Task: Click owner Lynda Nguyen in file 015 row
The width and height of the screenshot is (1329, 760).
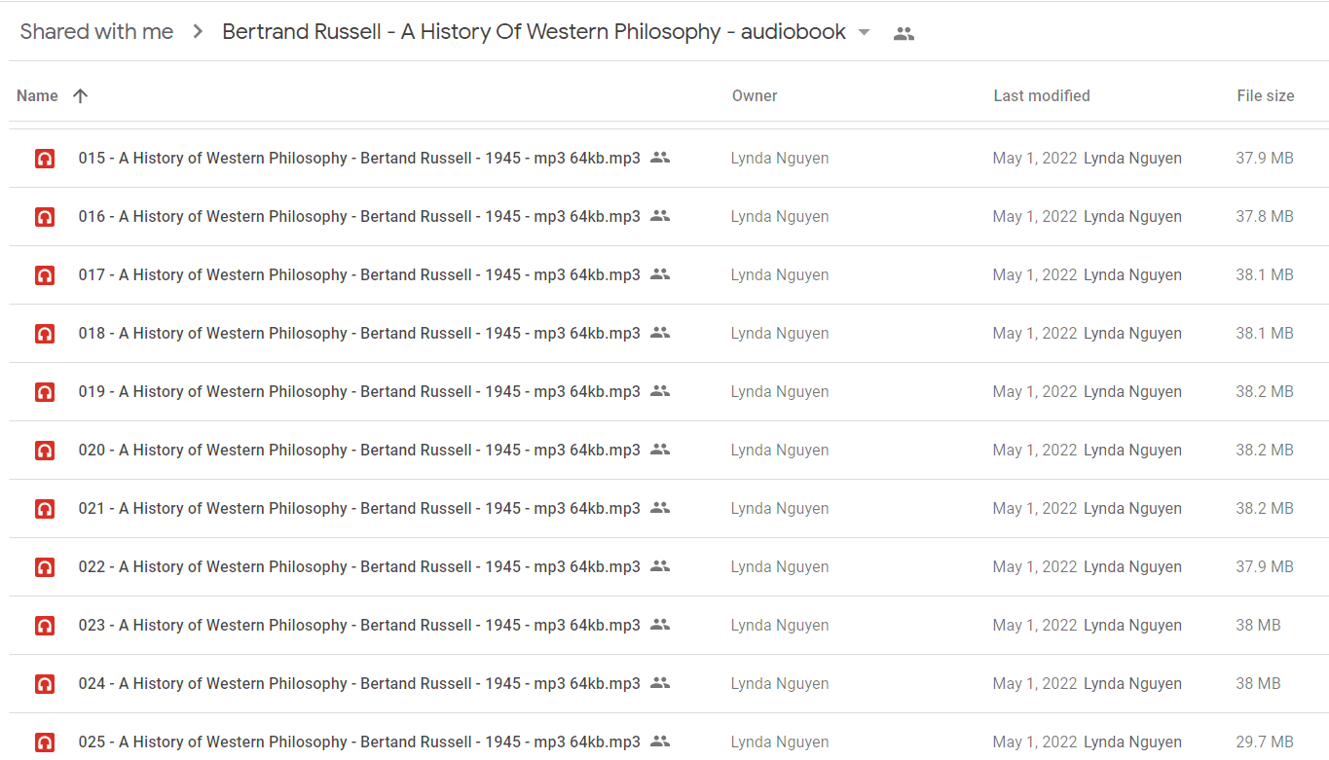Action: [x=780, y=159]
